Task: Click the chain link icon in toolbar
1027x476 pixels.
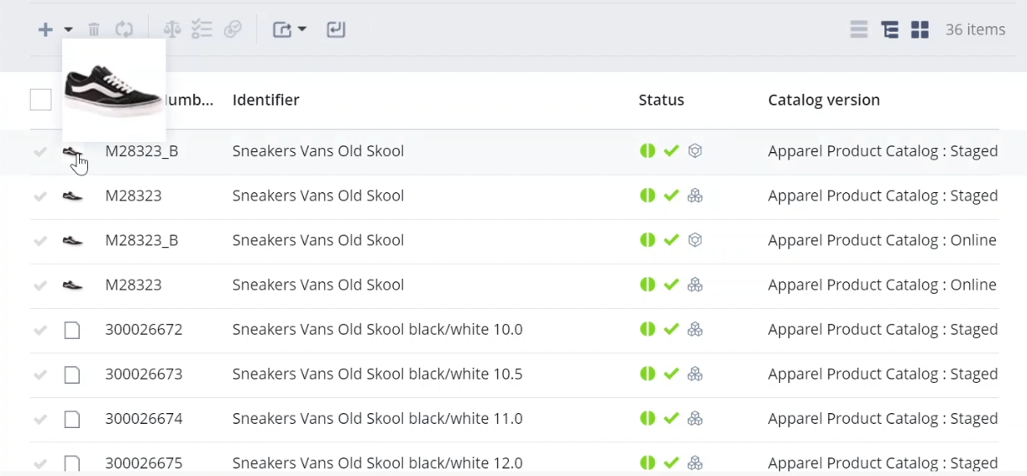Action: [x=233, y=29]
